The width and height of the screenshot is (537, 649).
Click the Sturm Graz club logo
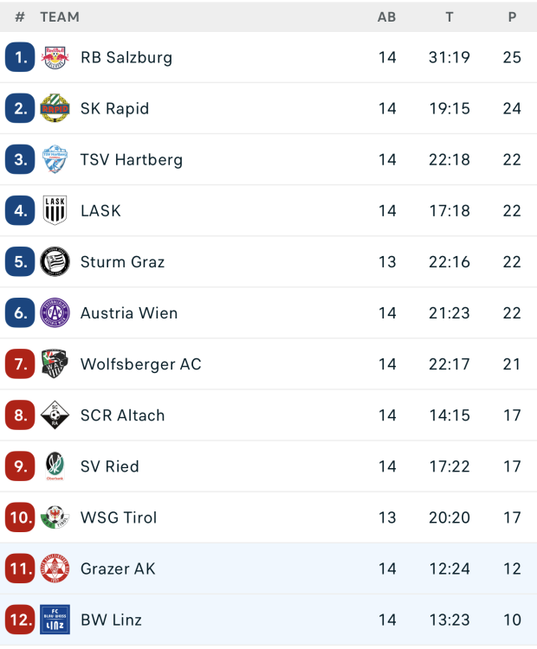(x=55, y=262)
